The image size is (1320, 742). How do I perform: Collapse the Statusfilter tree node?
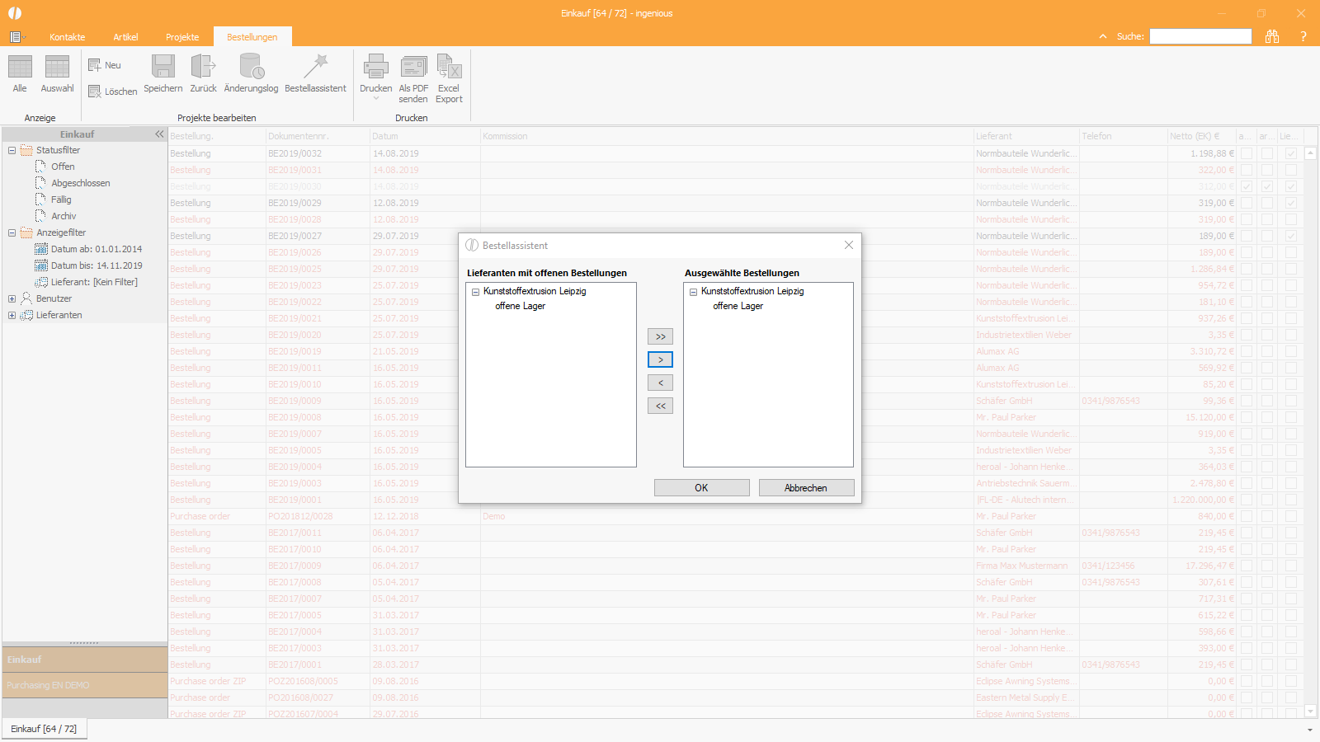point(12,150)
